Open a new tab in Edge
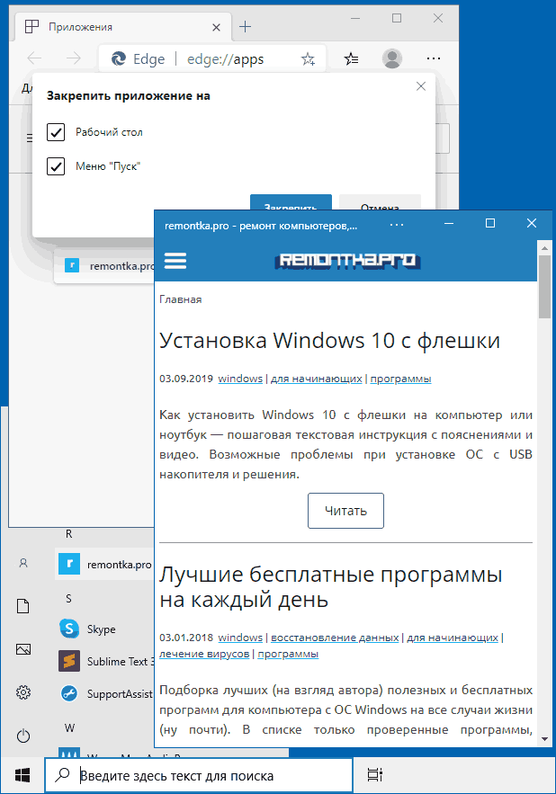The height and width of the screenshot is (794, 556). click(246, 26)
